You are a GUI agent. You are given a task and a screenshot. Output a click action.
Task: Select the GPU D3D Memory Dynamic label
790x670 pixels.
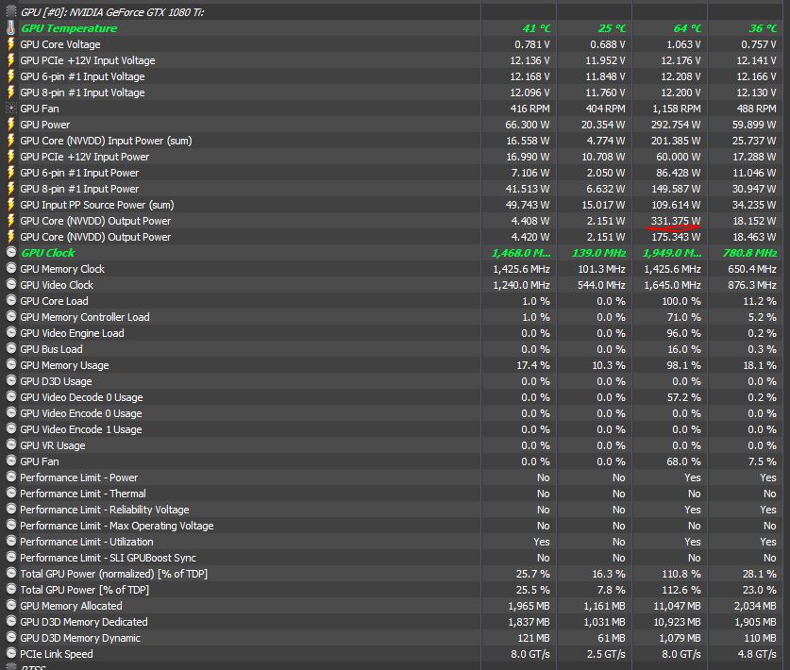(x=79, y=638)
